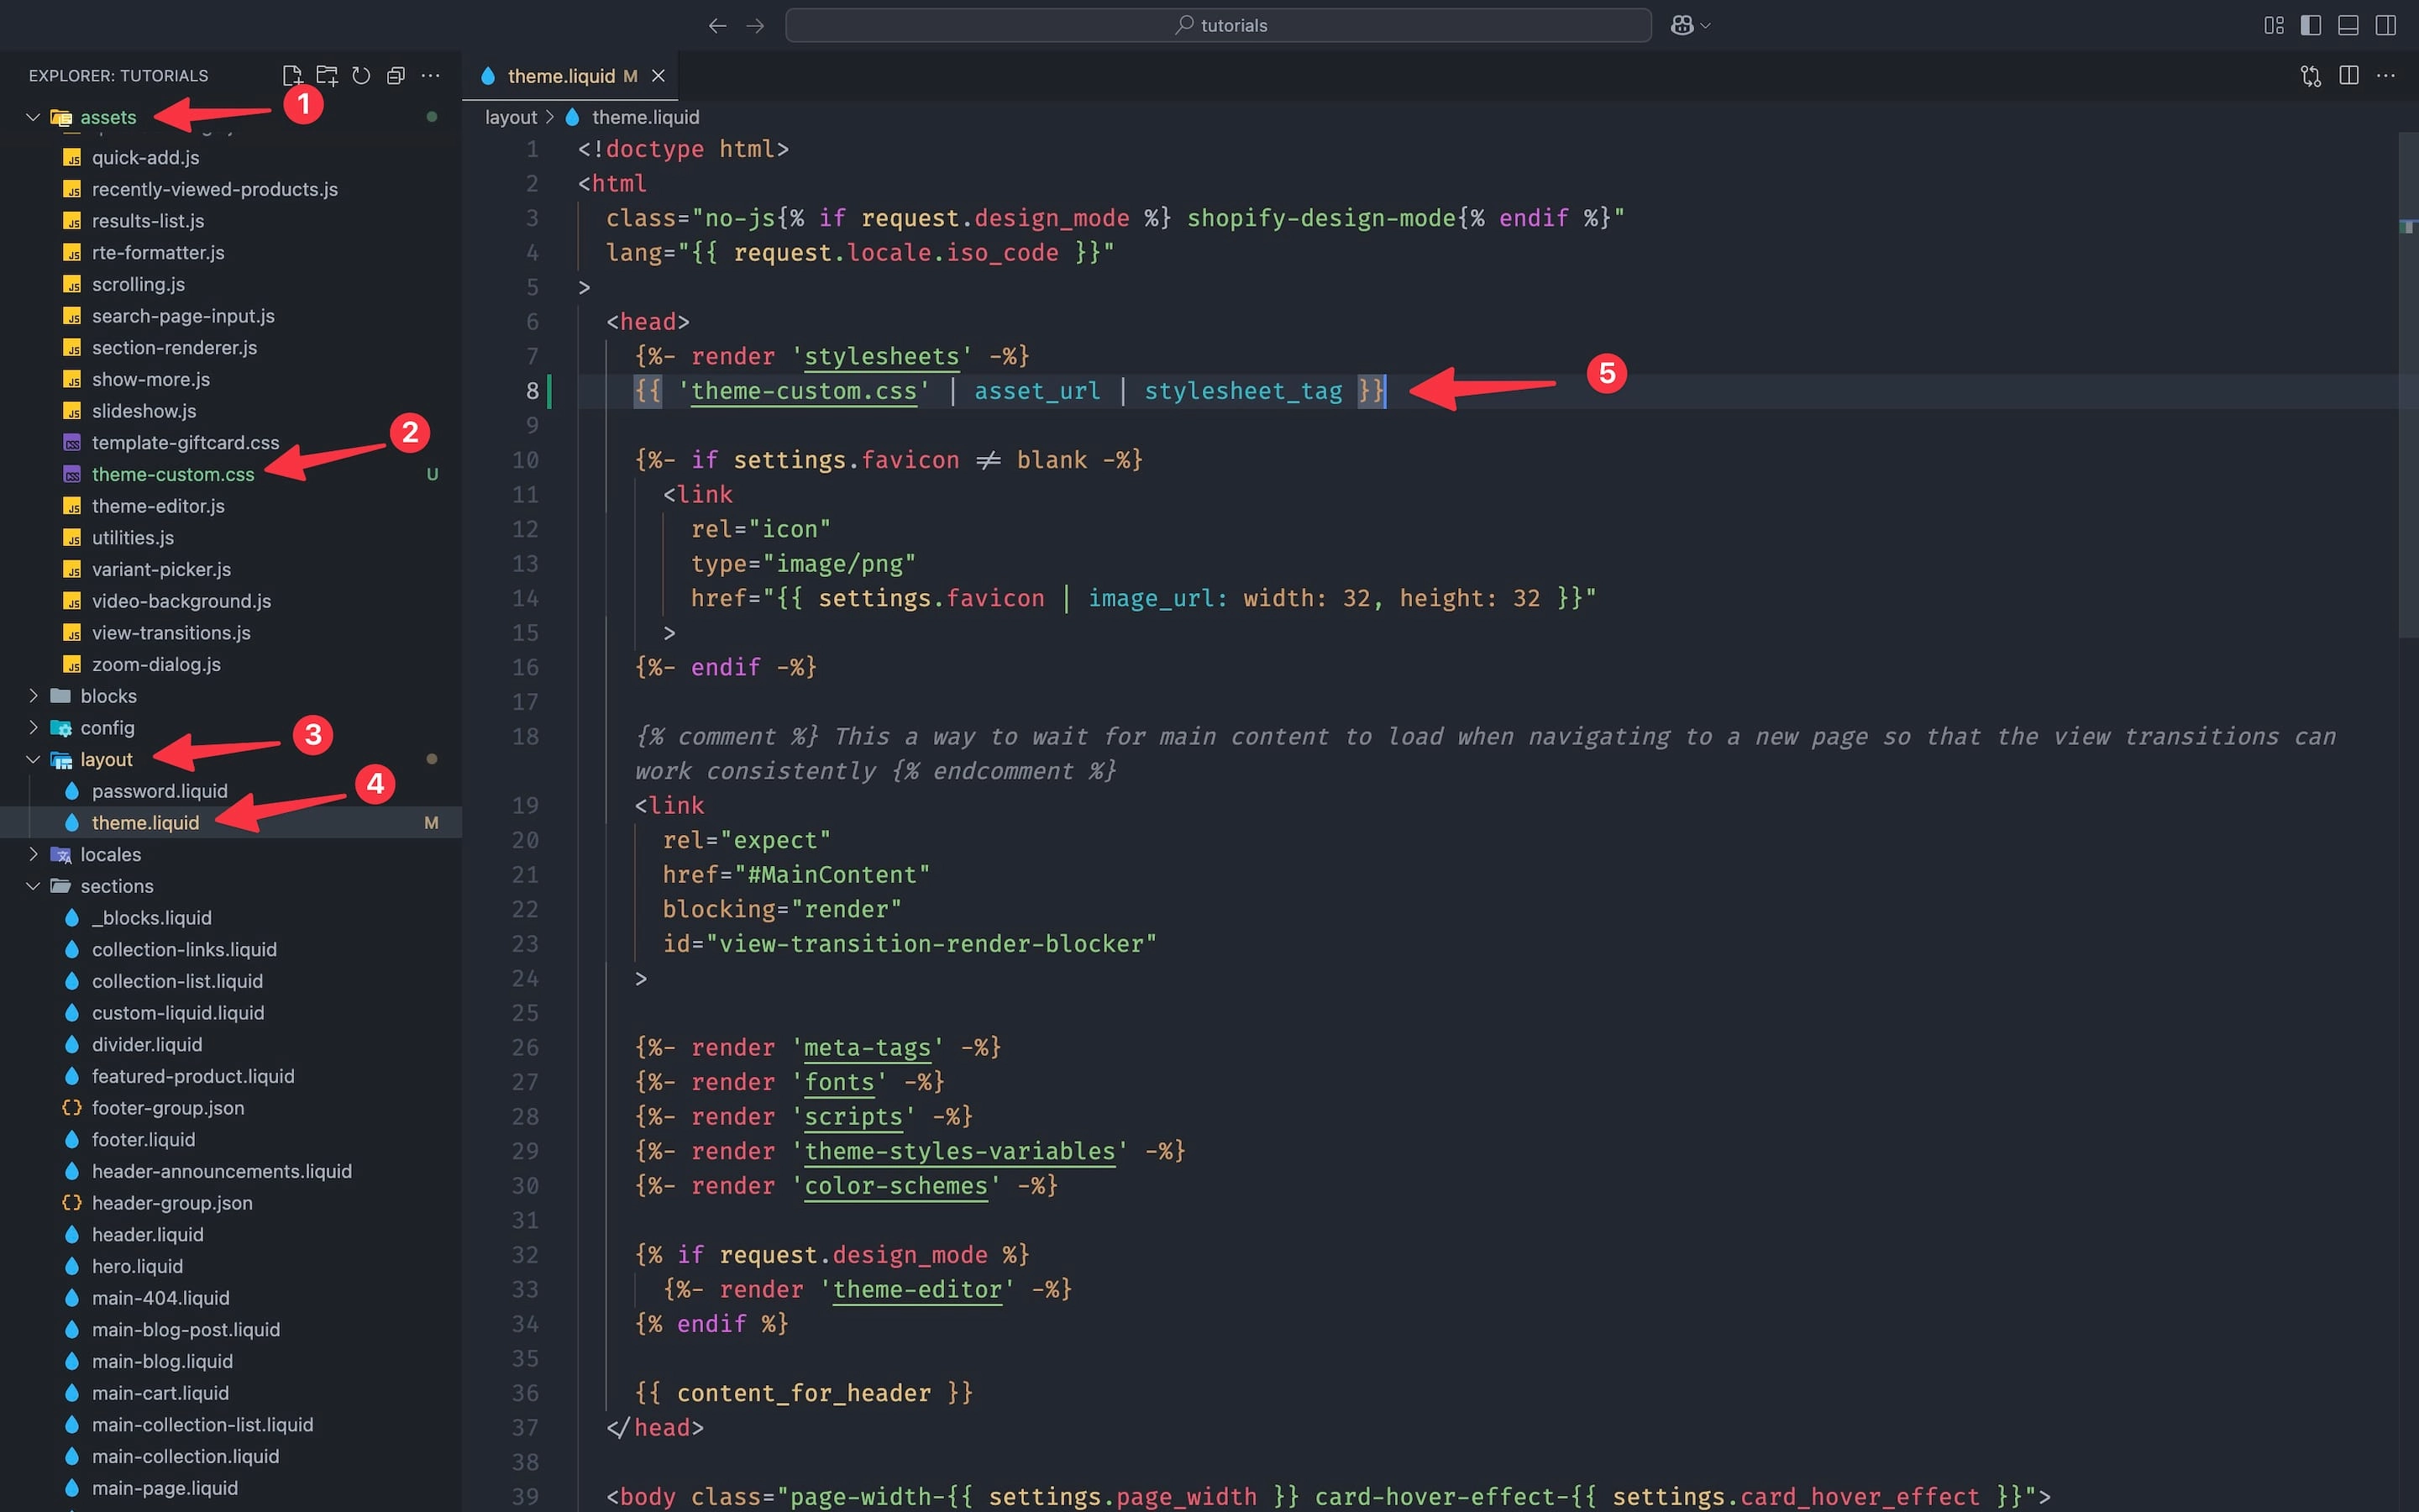Open variant-picker.js file
The width and height of the screenshot is (2419, 1512).
pyautogui.click(x=161, y=570)
